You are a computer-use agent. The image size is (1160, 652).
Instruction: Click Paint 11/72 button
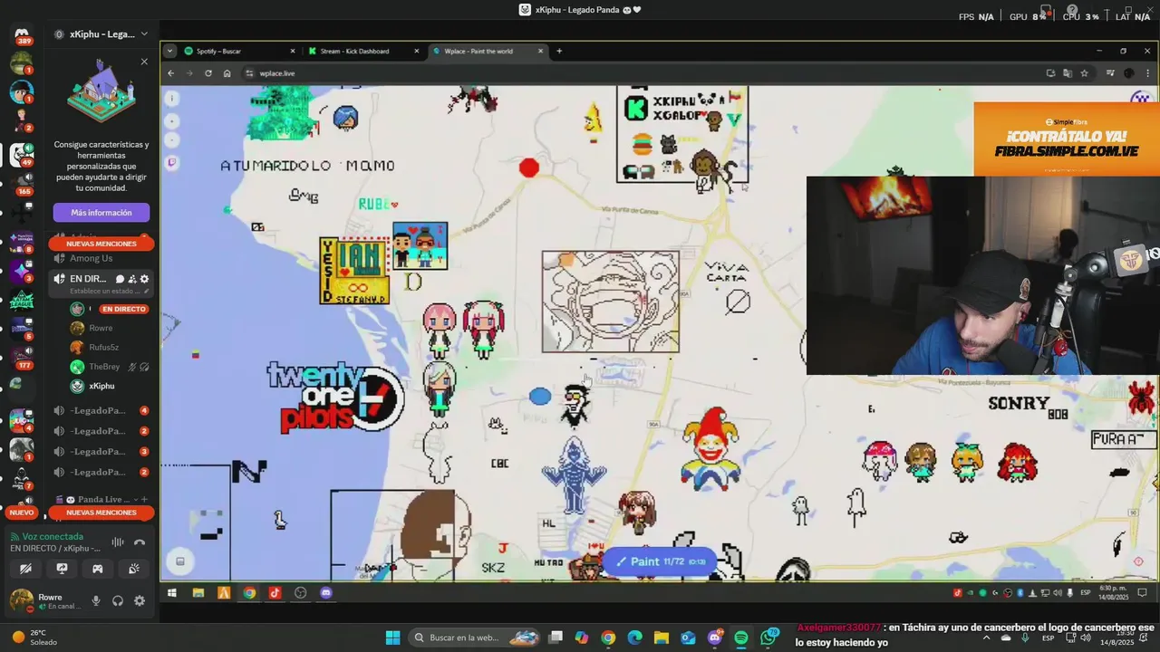point(660,561)
